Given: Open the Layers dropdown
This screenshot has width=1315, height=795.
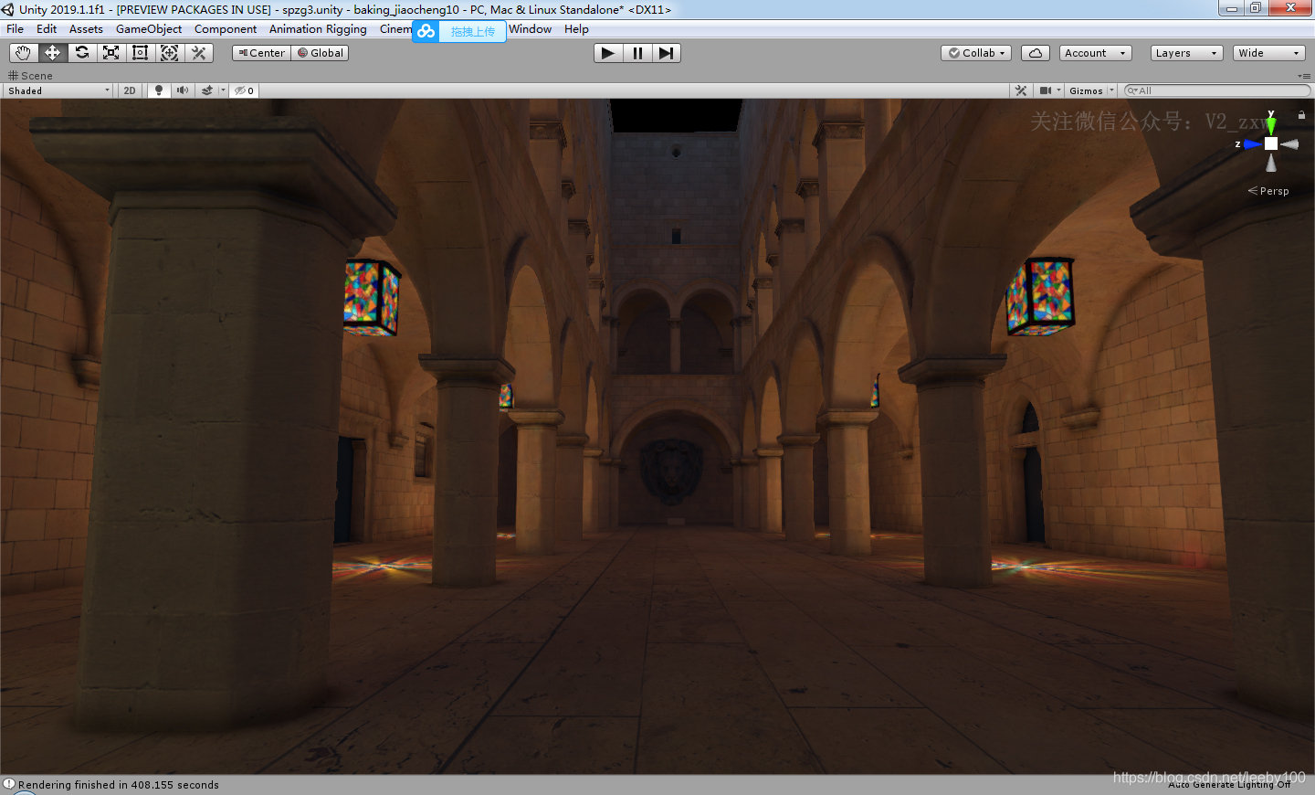Looking at the screenshot, I should click(x=1186, y=53).
